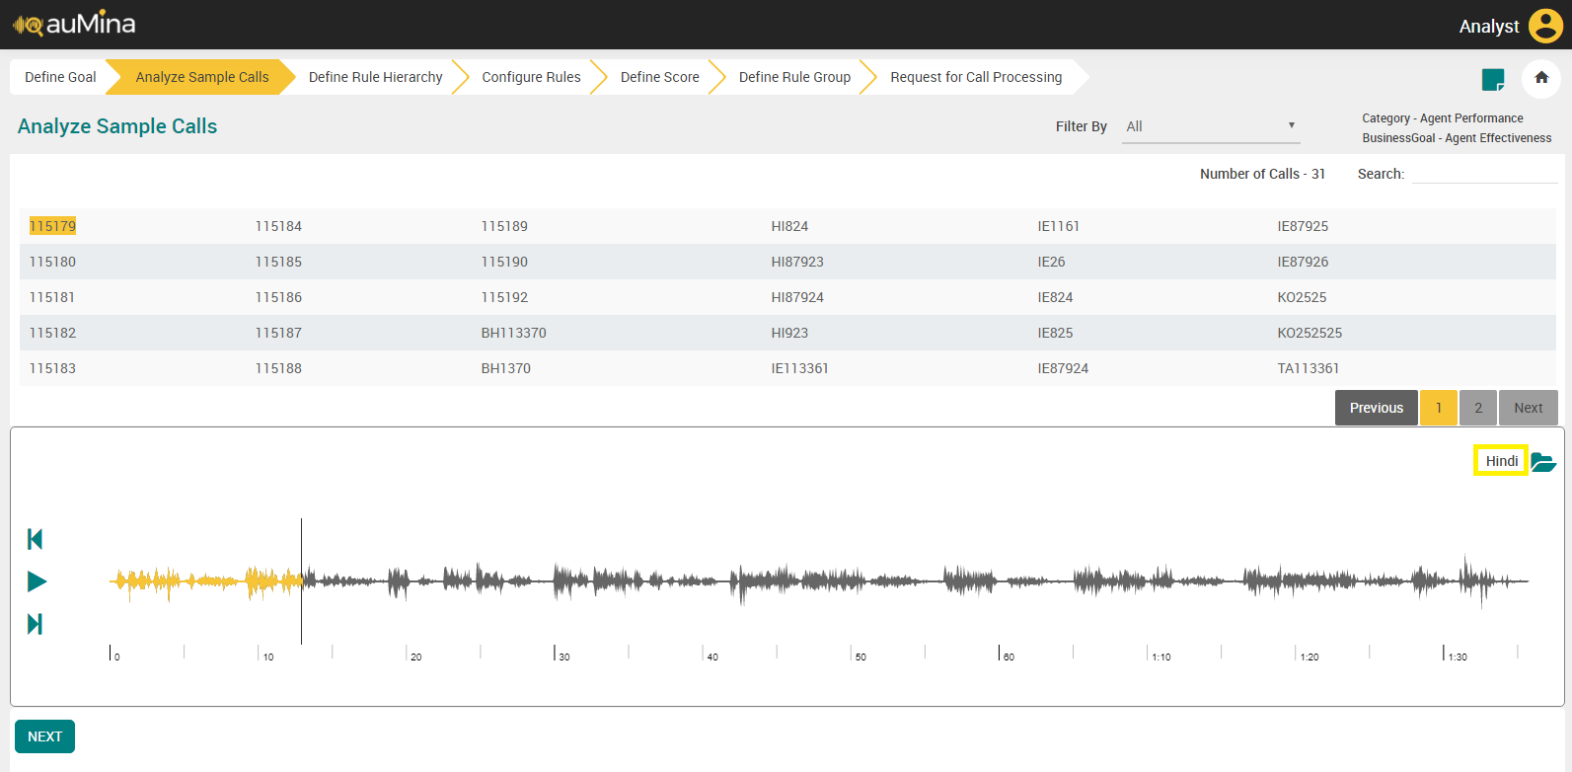1572x772 pixels.
Task: Skip to previous call audio
Action: [36, 539]
